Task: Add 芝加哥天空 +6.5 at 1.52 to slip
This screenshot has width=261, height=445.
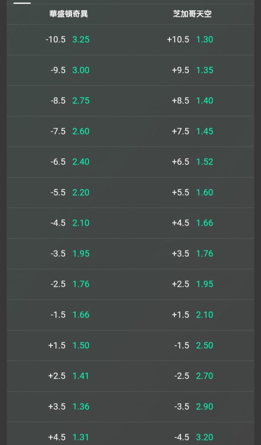Action: click(193, 162)
